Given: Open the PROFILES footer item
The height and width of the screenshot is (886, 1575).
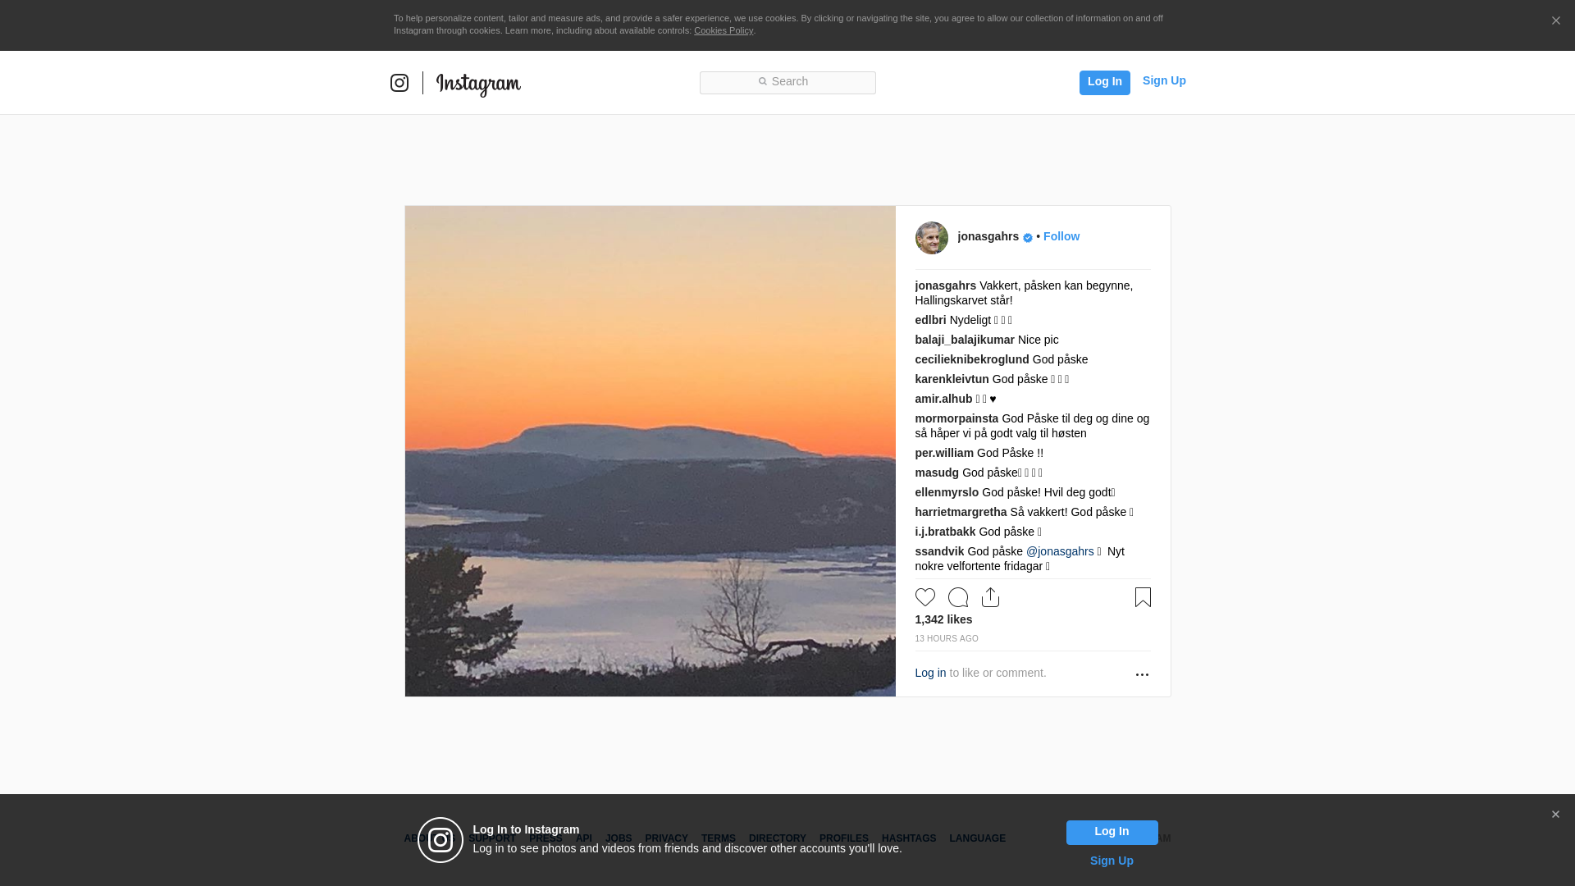Looking at the screenshot, I should point(843,838).
